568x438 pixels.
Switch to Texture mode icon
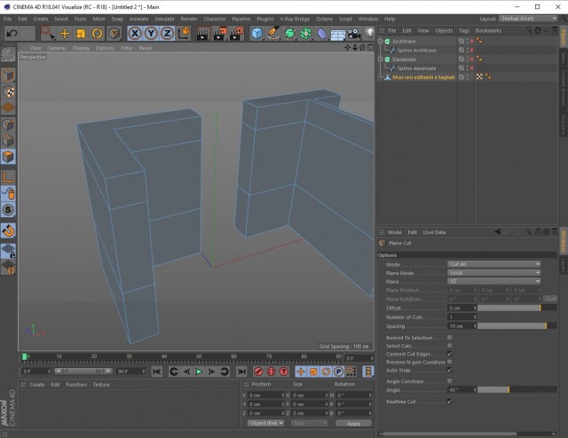tap(8, 91)
